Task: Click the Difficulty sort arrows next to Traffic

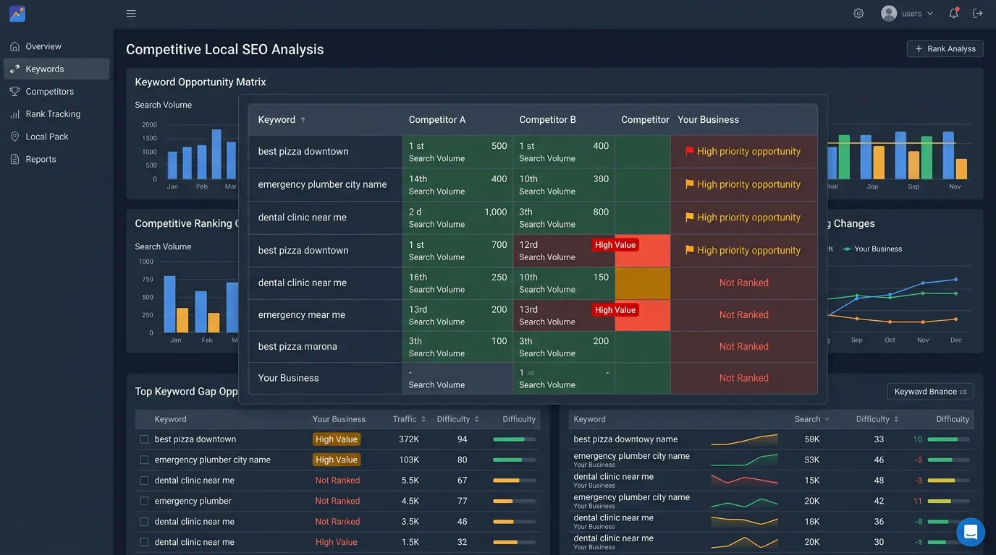Action: 476,419
